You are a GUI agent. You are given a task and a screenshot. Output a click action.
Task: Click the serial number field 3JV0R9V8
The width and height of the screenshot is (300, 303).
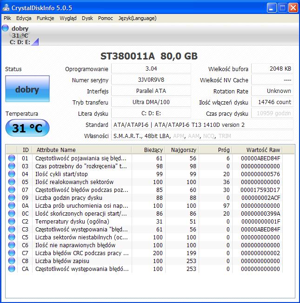151,80
